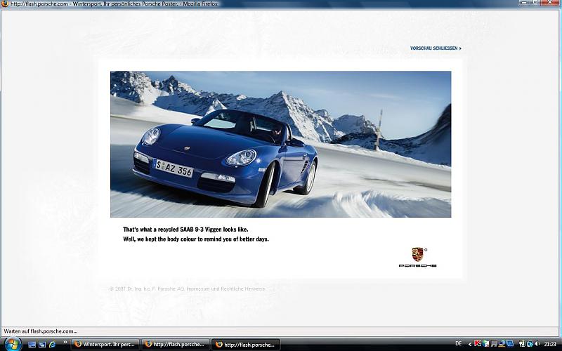Click the blue square tray icon
Image resolution: width=562 pixels, height=351 pixels.
[x=510, y=344]
